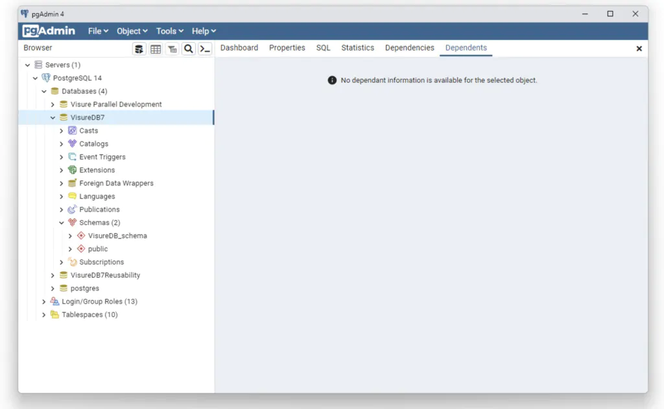Expand the Login/Group Roles node
This screenshot has width=664, height=409.
click(x=44, y=302)
